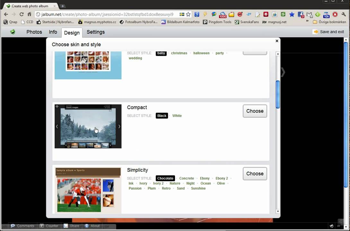Open the Google extension icon
The height and width of the screenshot is (231, 350).
(197, 14)
